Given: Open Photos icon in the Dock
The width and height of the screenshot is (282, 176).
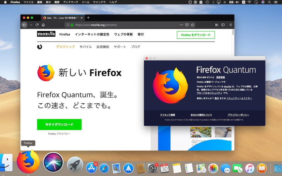Looking at the screenshot, I should tap(213, 169).
